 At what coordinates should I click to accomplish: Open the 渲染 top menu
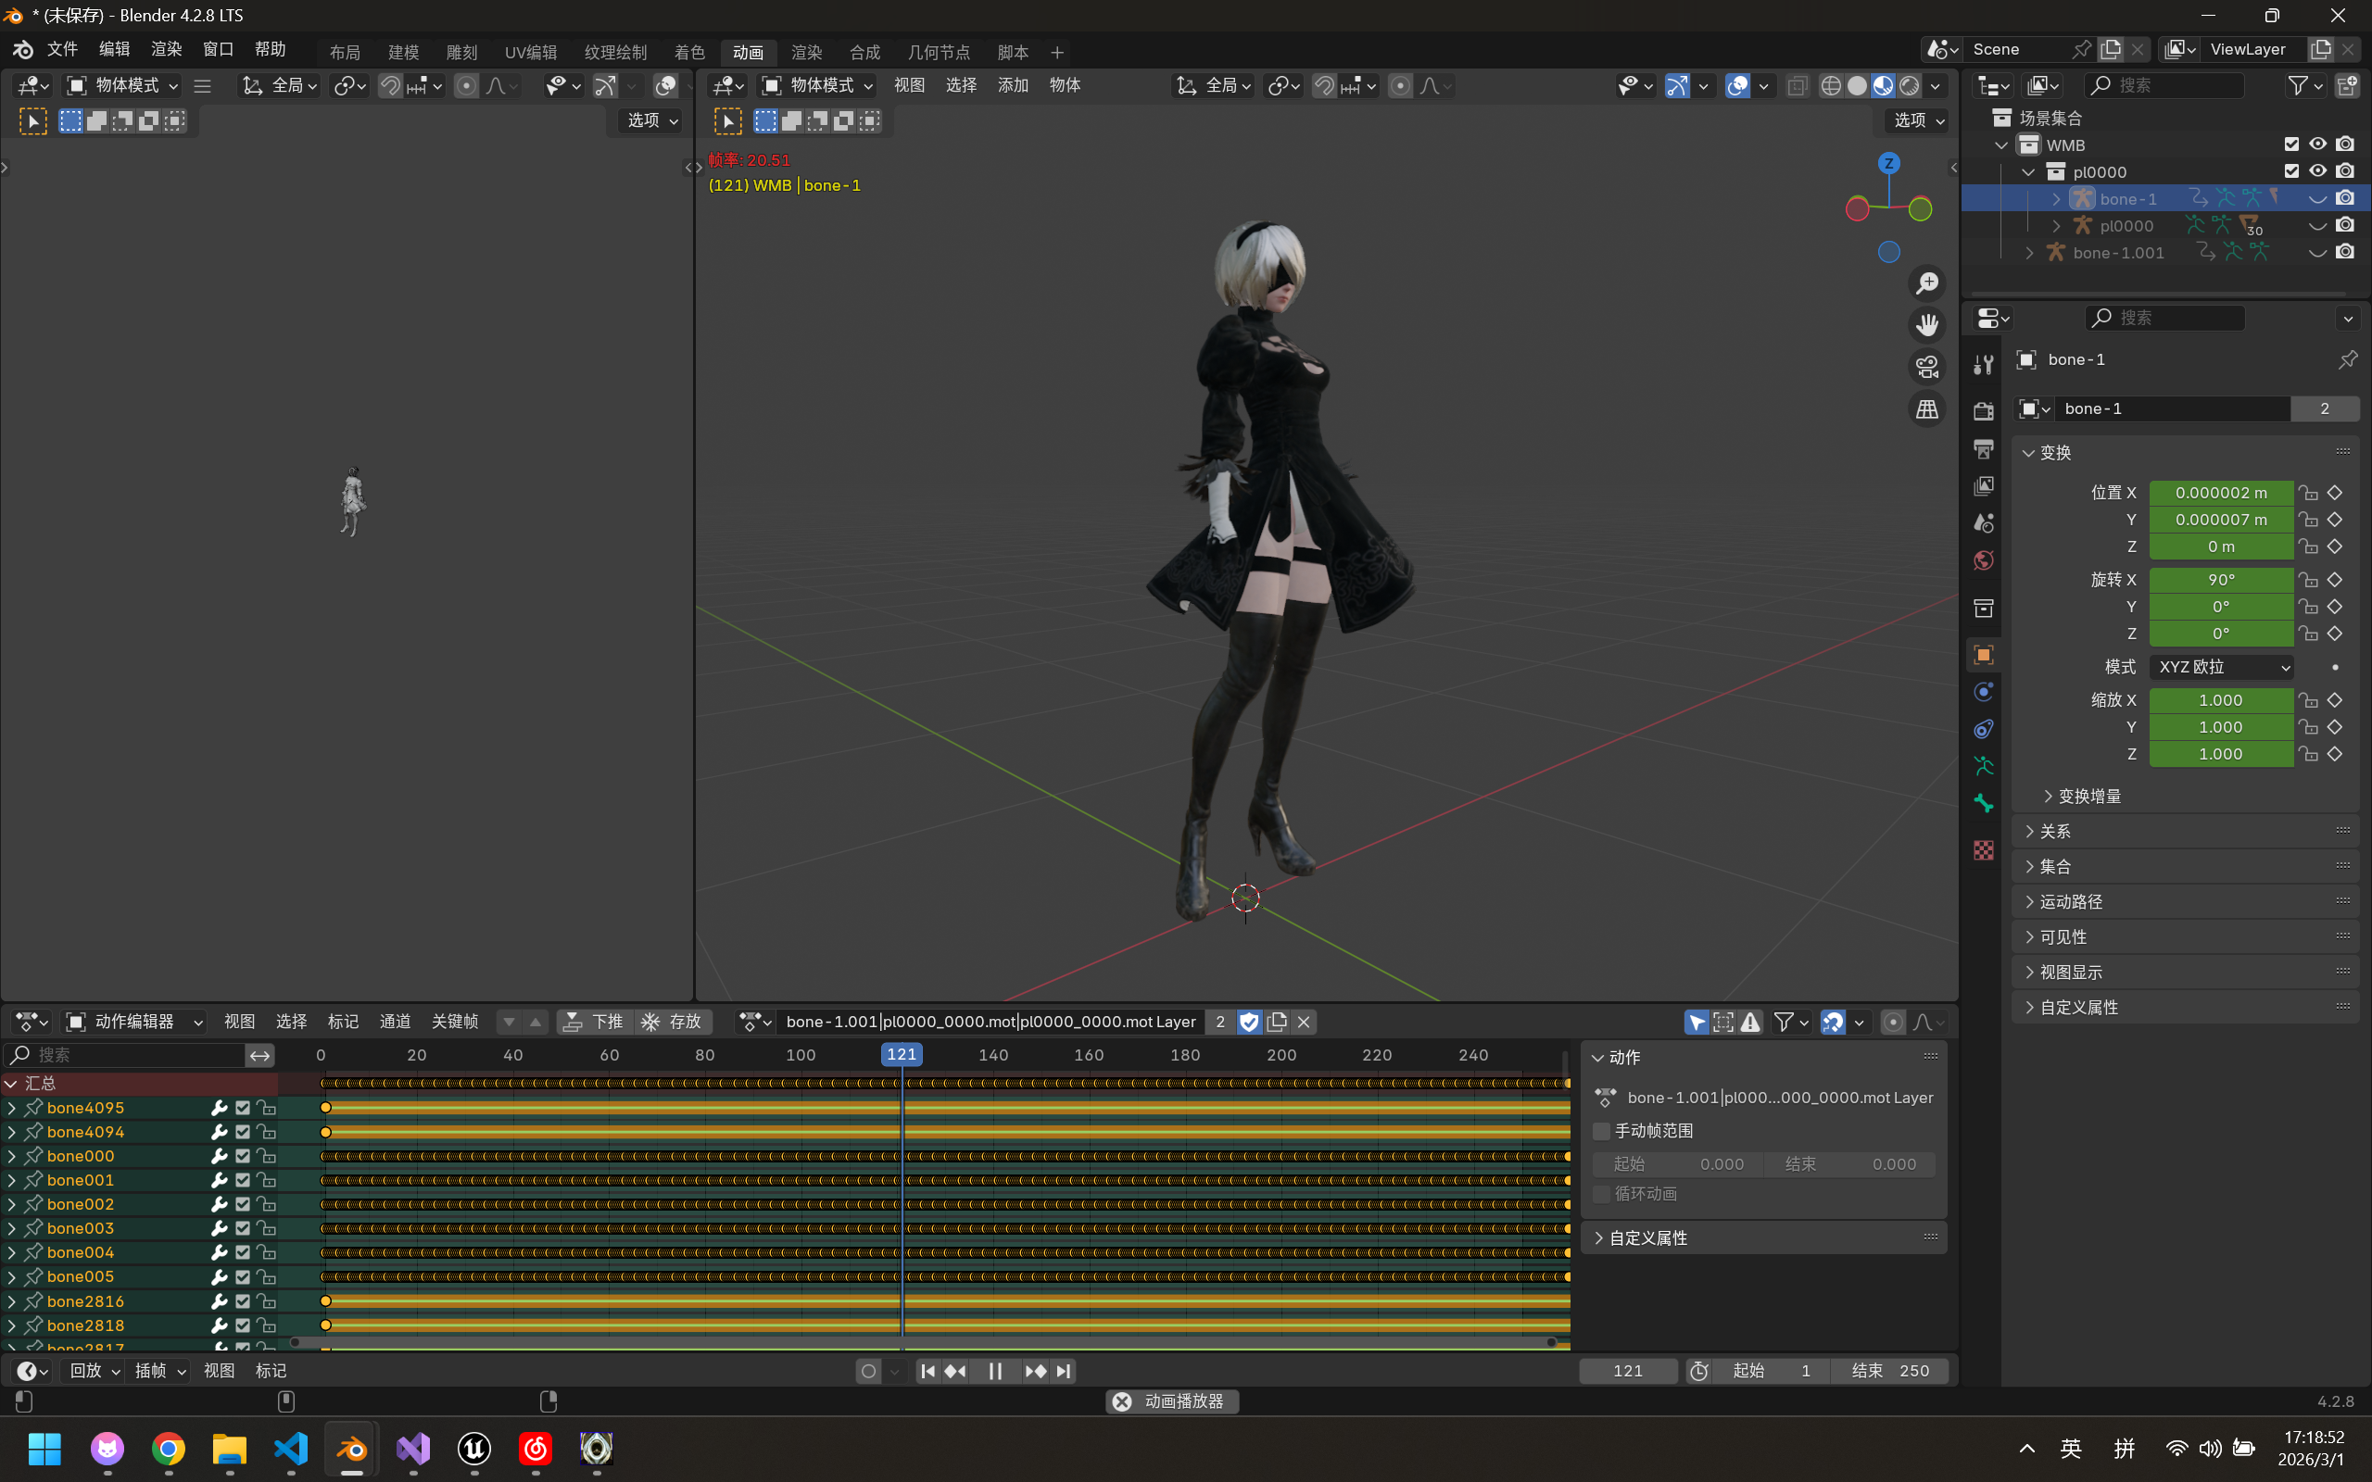point(166,49)
